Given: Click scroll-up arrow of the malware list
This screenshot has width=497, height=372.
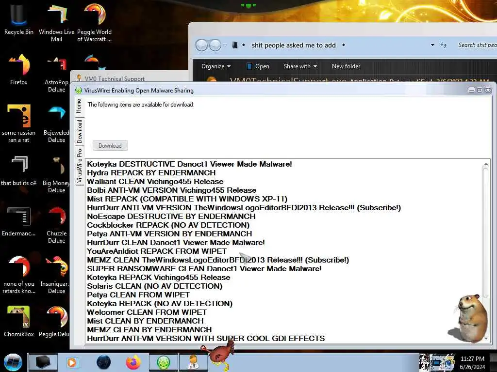Looking at the screenshot, I should click(x=485, y=164).
